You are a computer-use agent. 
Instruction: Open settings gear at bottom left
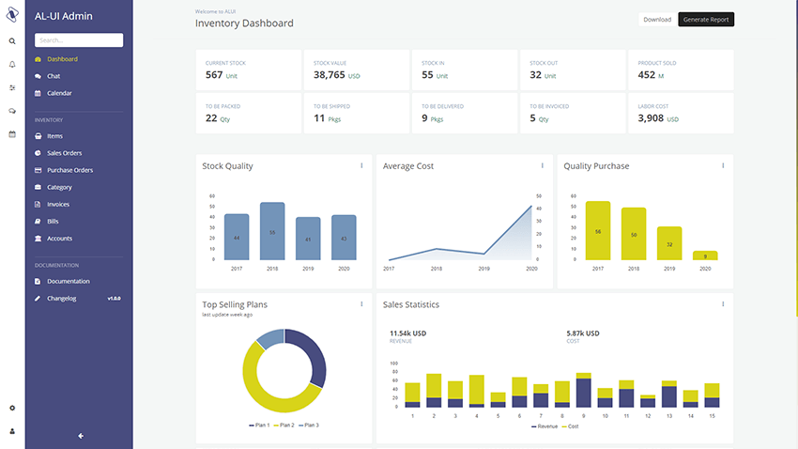coord(12,408)
